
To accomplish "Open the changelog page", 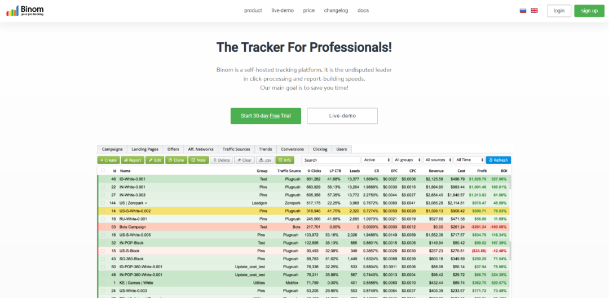I will pos(336,11).
